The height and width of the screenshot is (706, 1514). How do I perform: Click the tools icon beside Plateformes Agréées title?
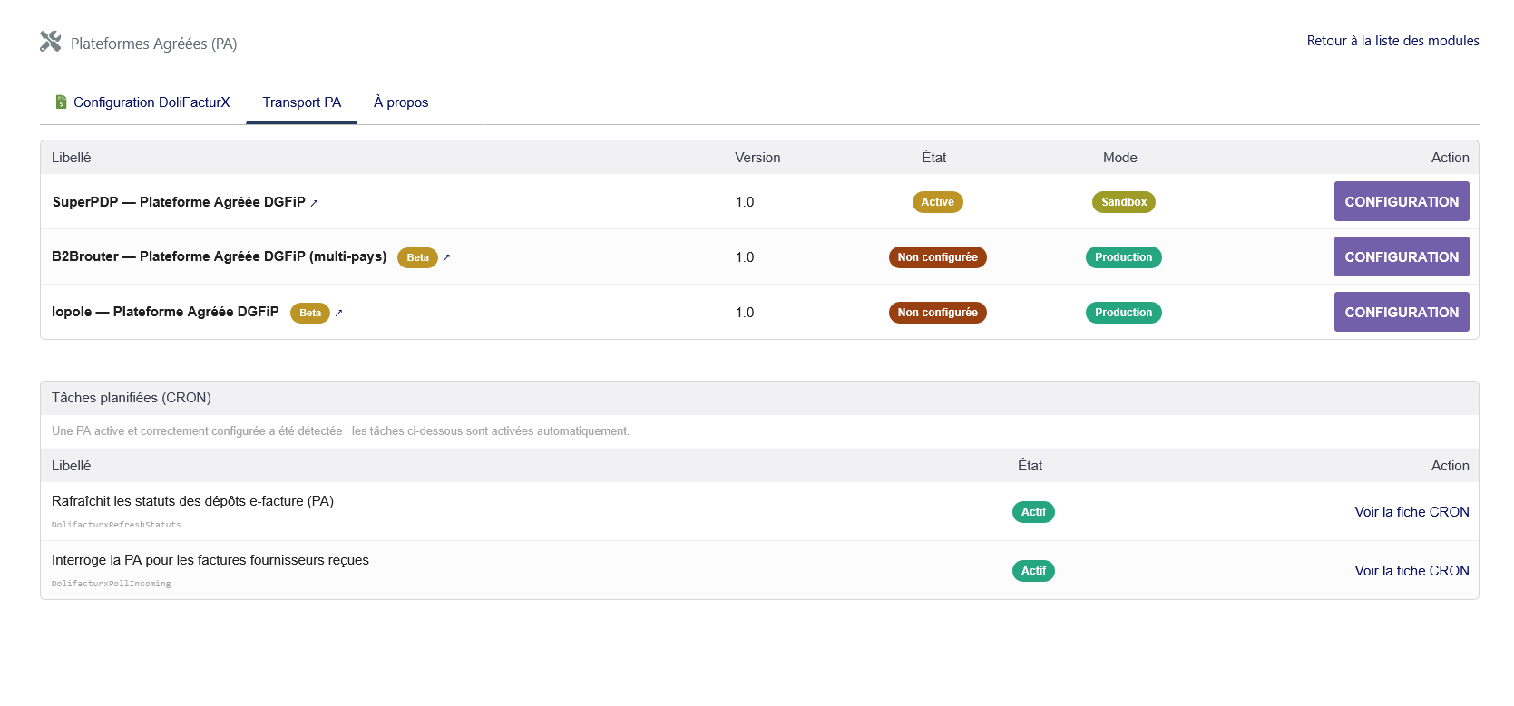click(51, 42)
